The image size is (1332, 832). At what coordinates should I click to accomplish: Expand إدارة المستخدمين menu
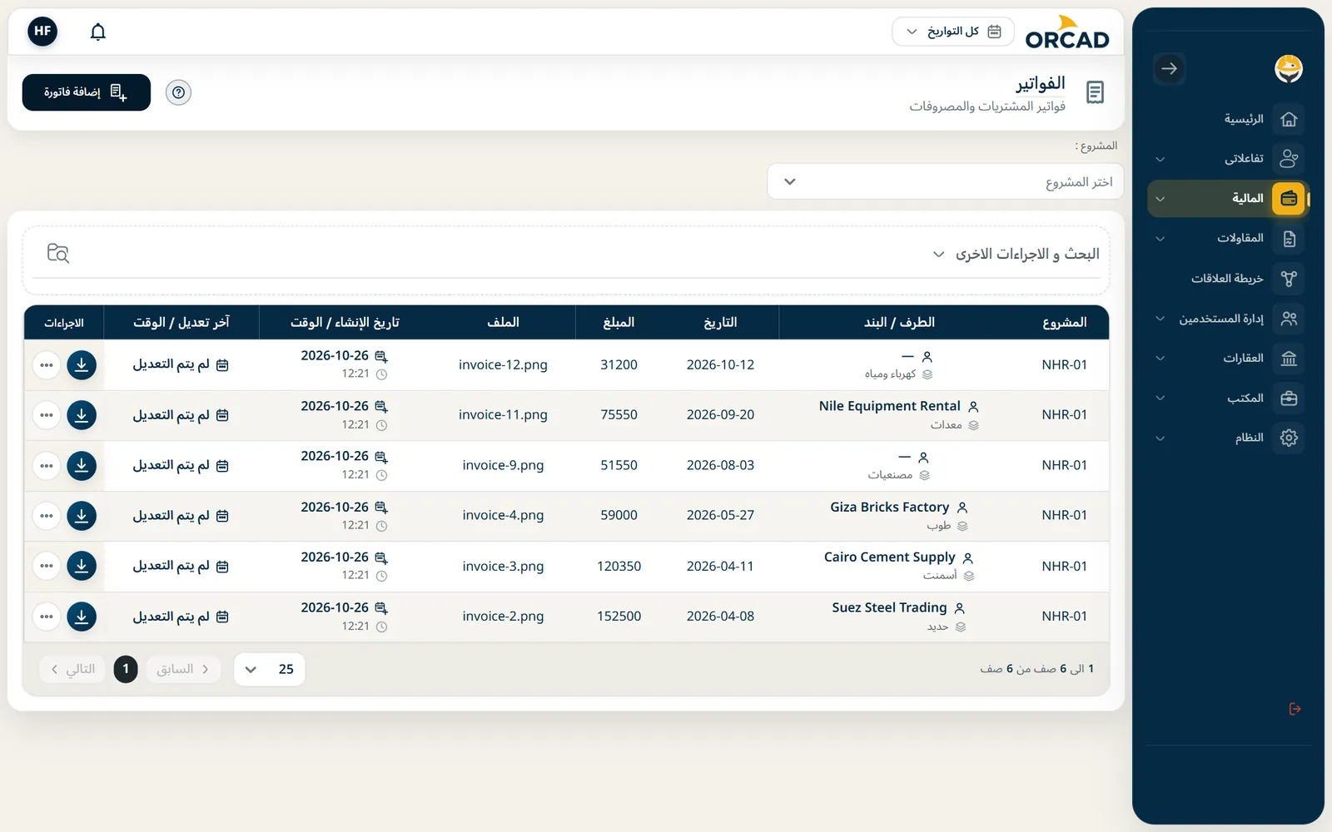[x=1228, y=319]
